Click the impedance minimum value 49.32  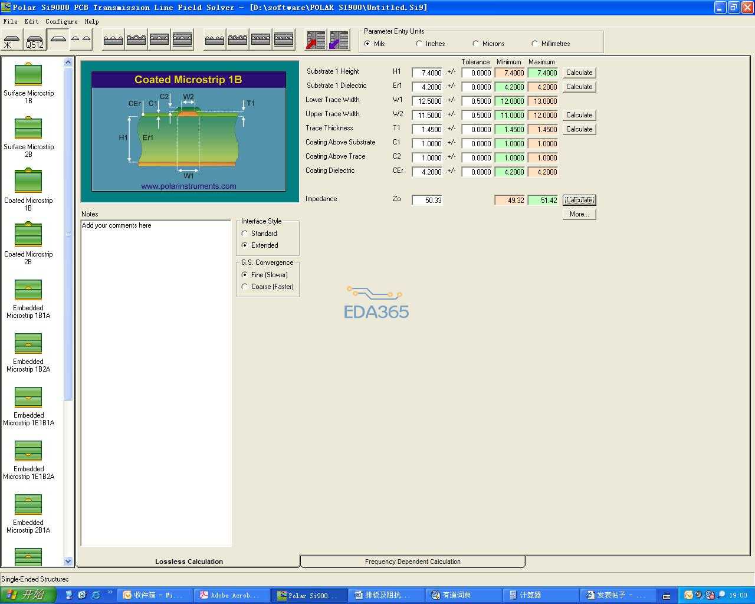(x=510, y=201)
